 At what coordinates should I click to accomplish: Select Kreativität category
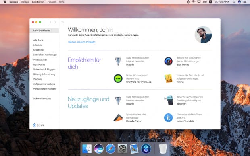tap(39, 50)
